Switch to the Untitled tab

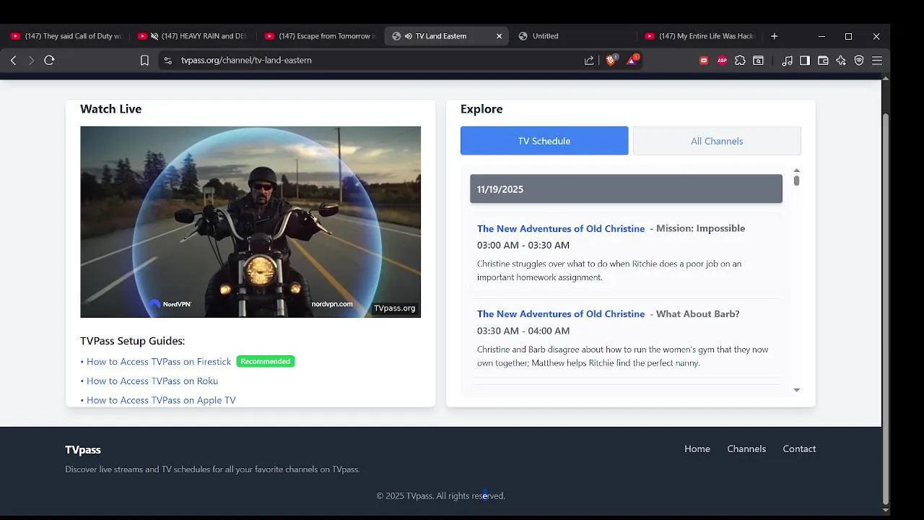(x=574, y=36)
